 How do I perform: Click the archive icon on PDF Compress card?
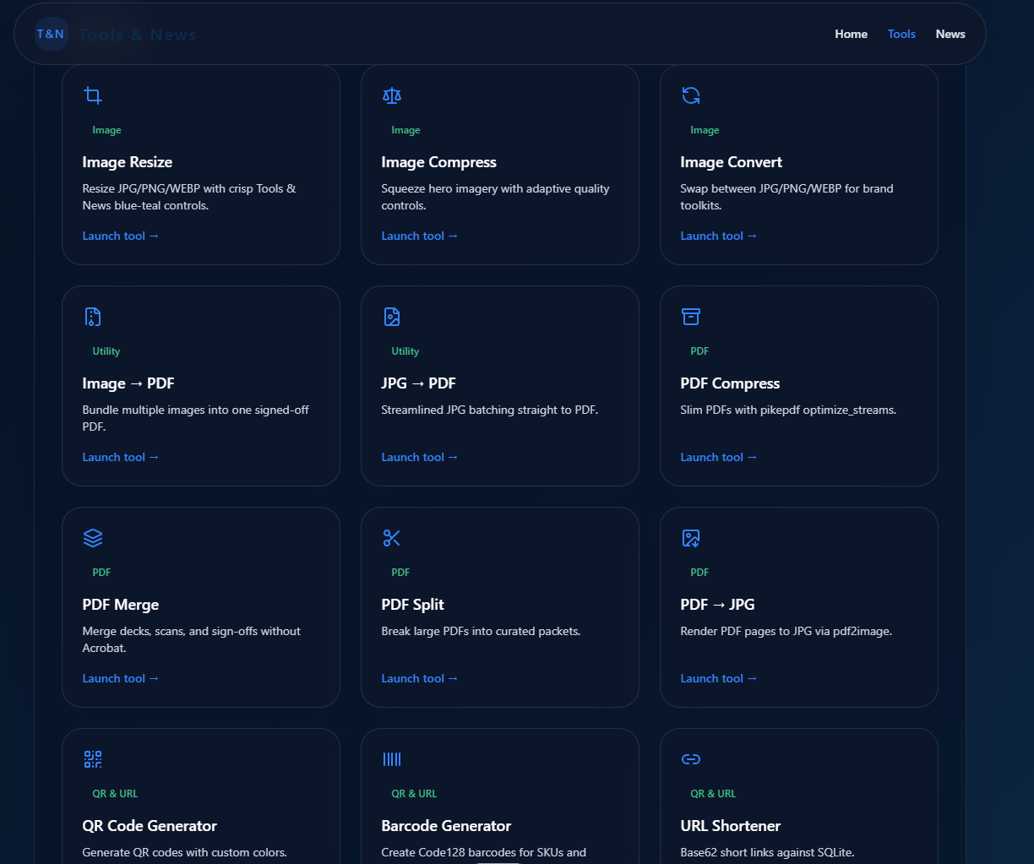(x=691, y=317)
